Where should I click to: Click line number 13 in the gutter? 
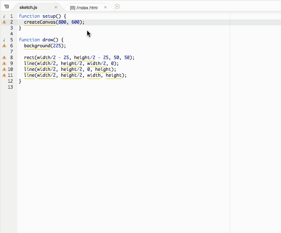click(11, 87)
